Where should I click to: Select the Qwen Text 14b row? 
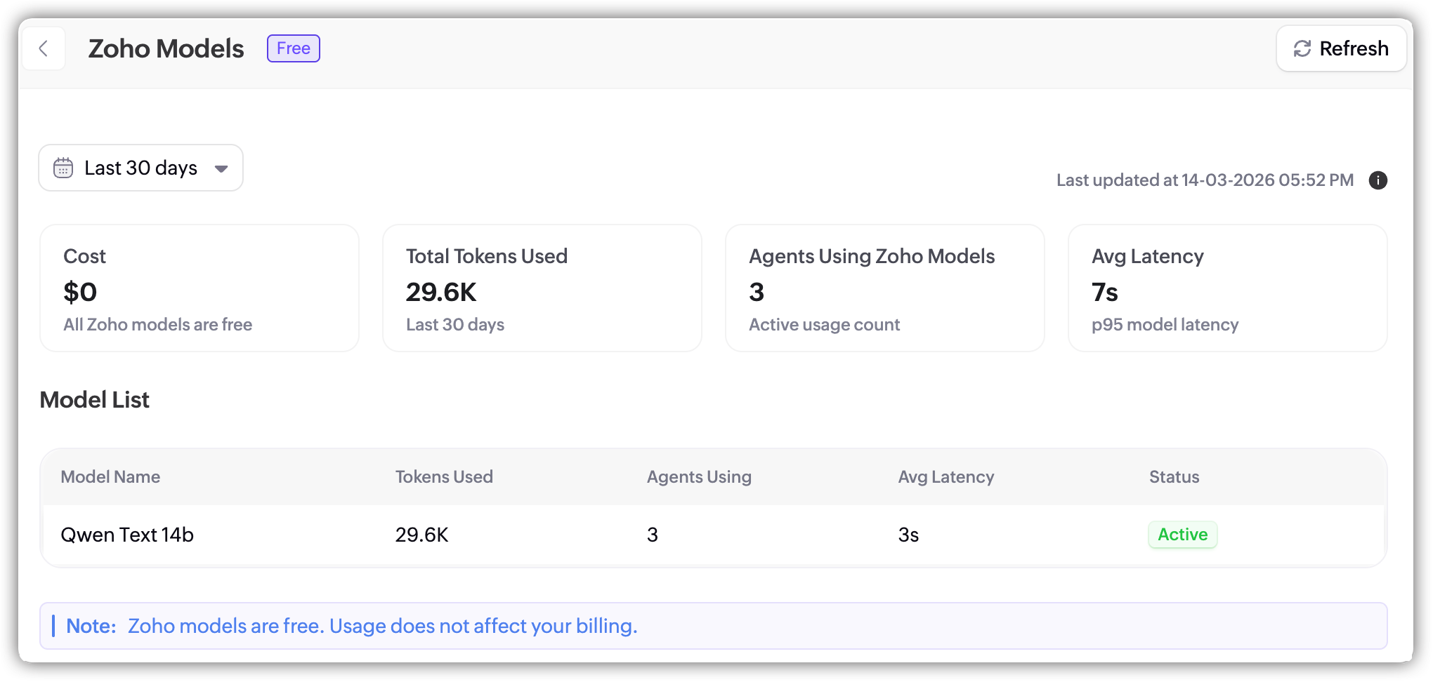click(127, 535)
